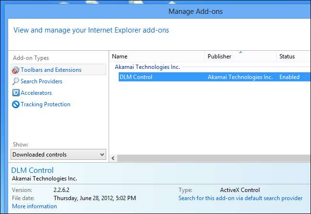Click the sort arrow above Publisher column
Screen dimensions: 311x214
coord(240,52)
